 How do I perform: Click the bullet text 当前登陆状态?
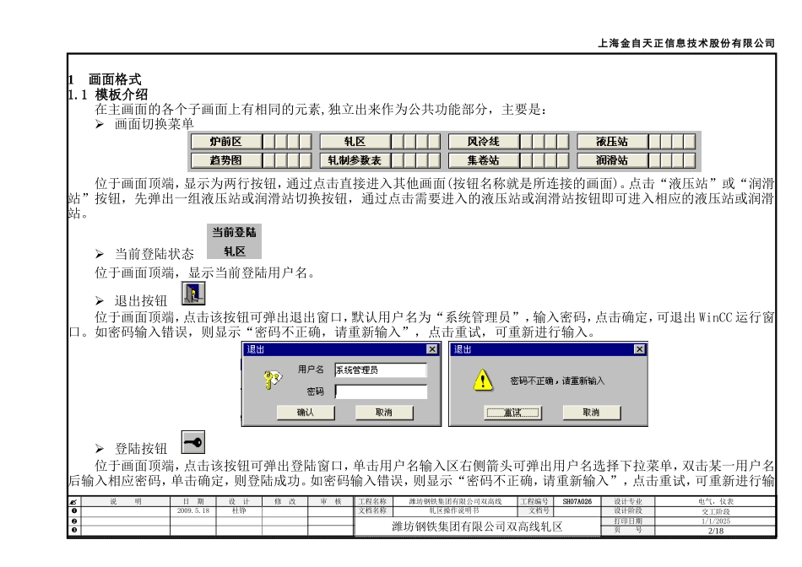pos(154,254)
